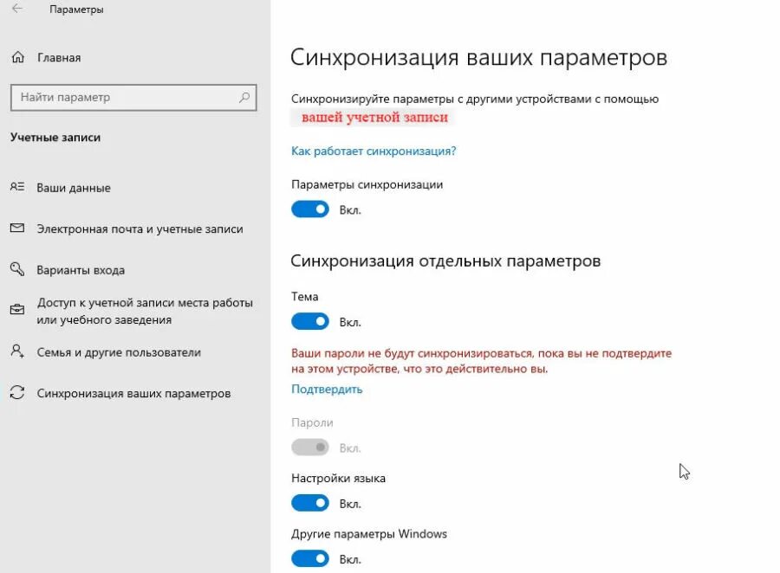Click the Семья и другие пользователи icon
Screen dimensions: 780x573
17,351
